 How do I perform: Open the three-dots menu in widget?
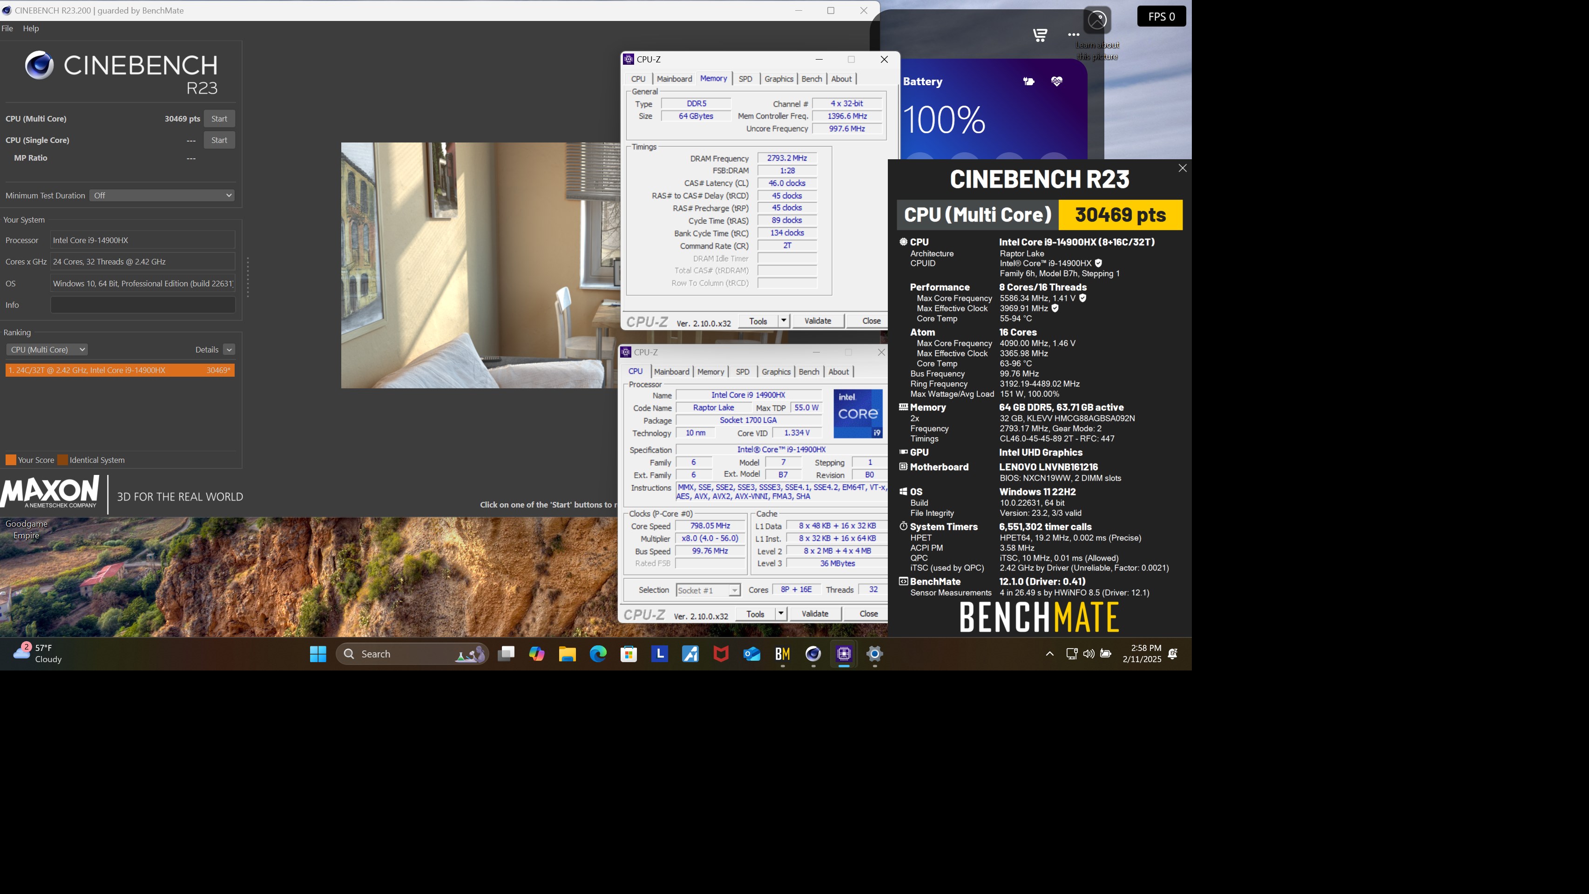[x=1073, y=35]
